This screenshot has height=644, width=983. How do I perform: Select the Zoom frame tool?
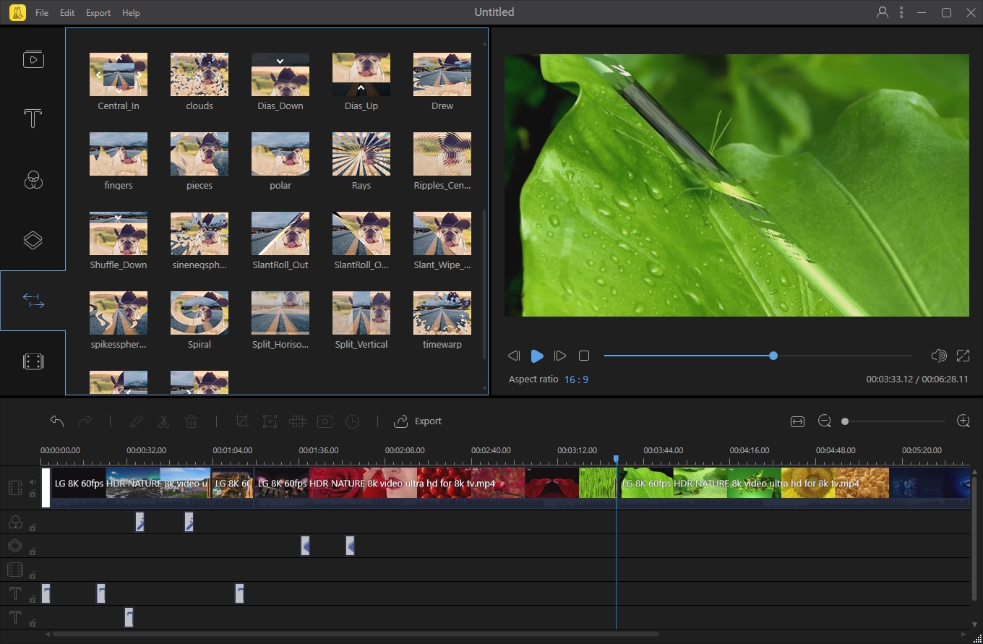(270, 421)
